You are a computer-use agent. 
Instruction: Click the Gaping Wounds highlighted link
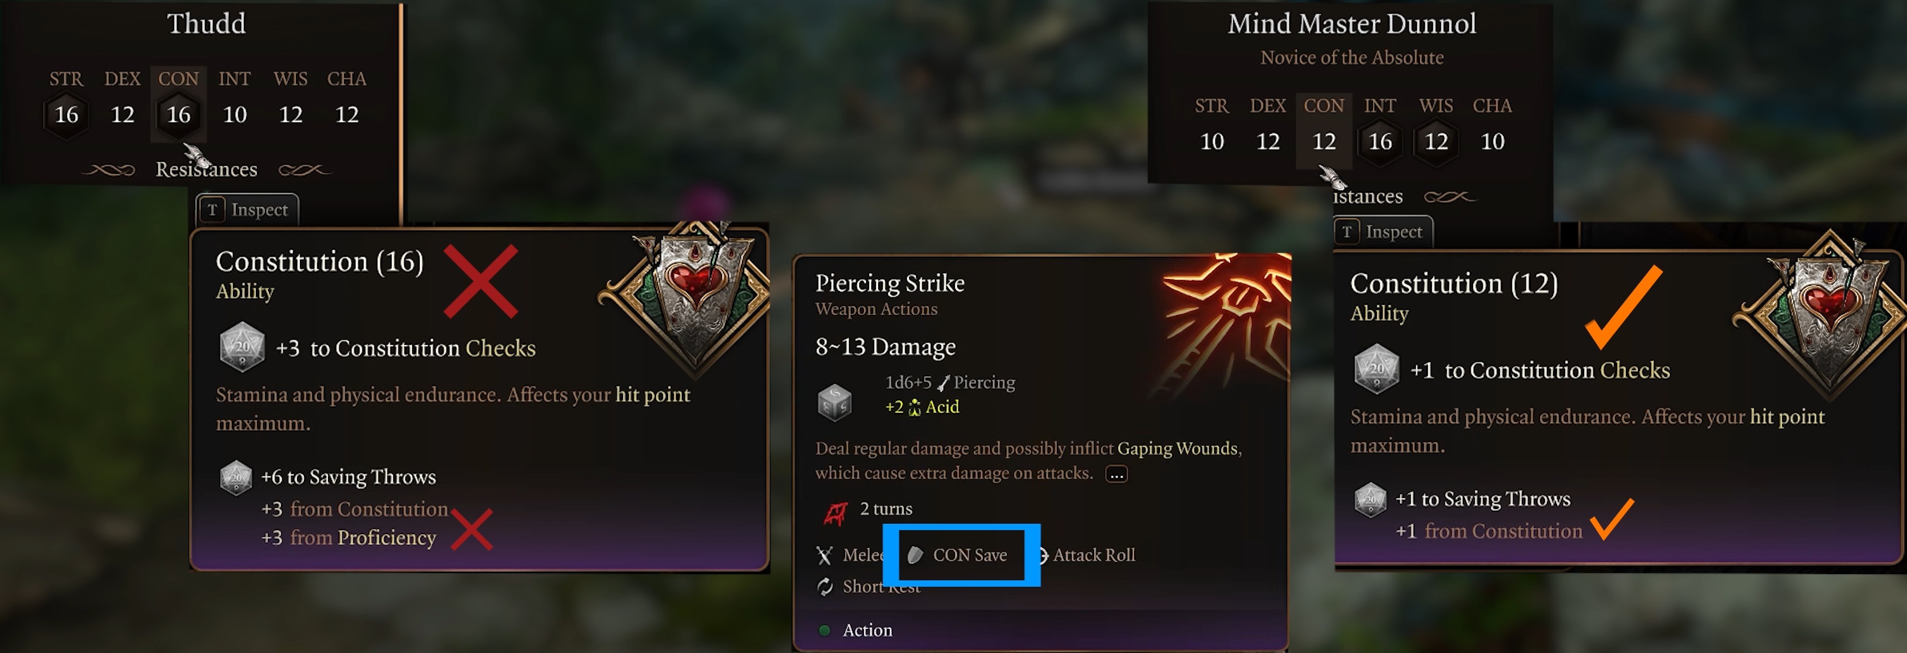click(x=1177, y=448)
